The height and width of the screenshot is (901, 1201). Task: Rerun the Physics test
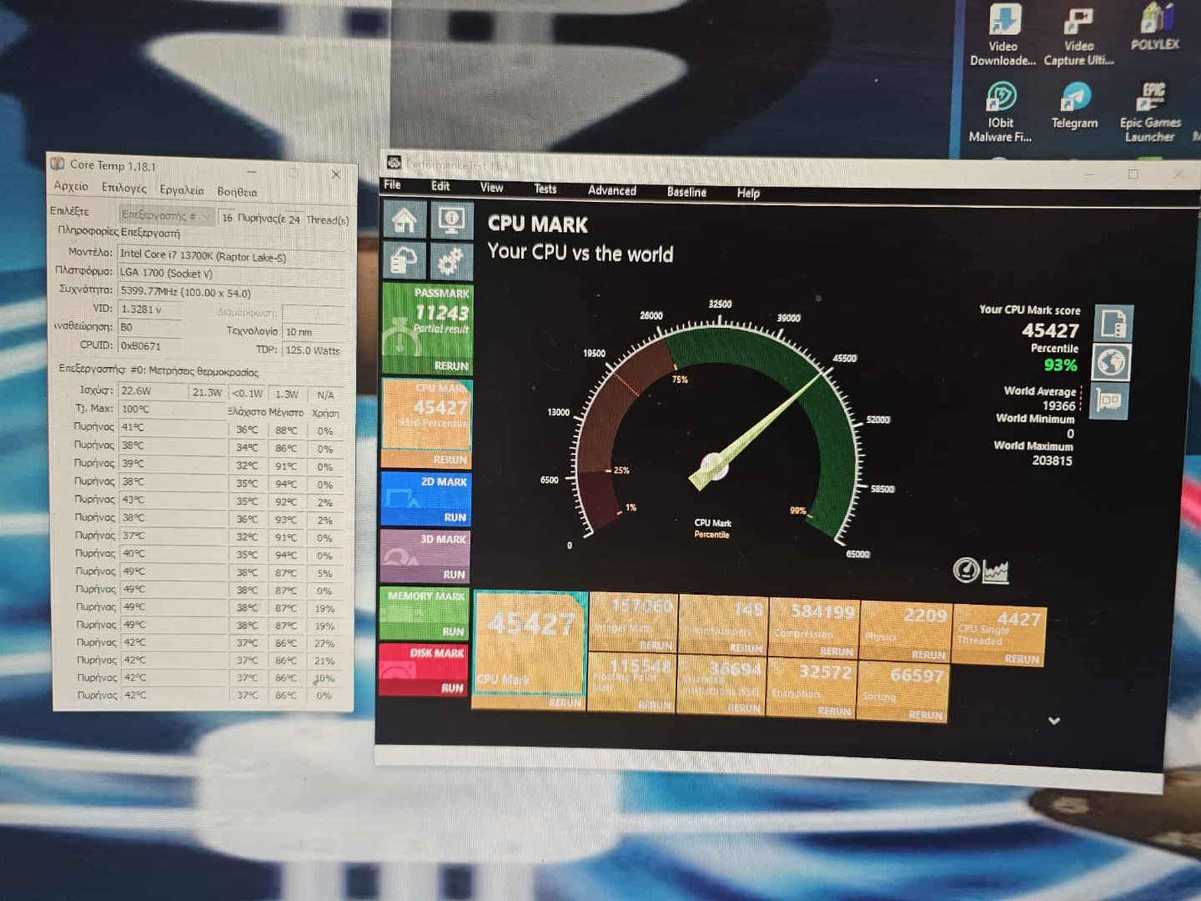pos(928,655)
